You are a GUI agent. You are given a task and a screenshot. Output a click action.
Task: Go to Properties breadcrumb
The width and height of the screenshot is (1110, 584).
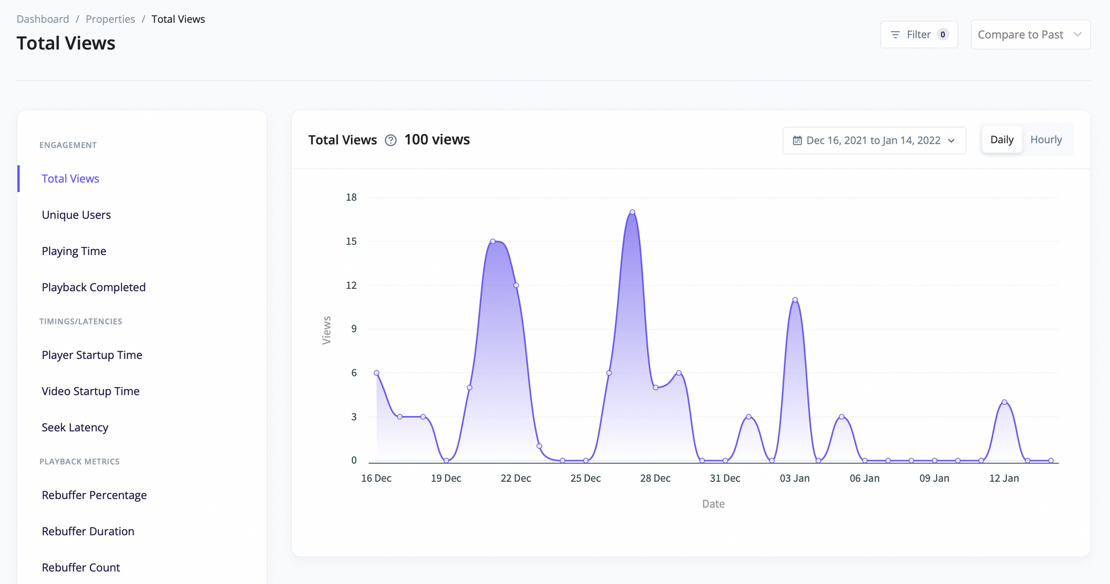tap(110, 19)
